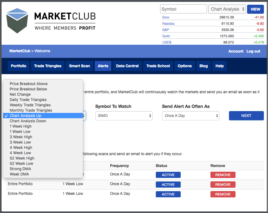Click ACTIVE button in first alert row
The width and height of the screenshot is (268, 213).
pos(168,175)
